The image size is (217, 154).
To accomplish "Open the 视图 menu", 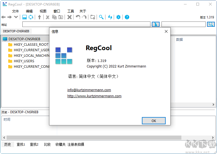I will 43,11.
